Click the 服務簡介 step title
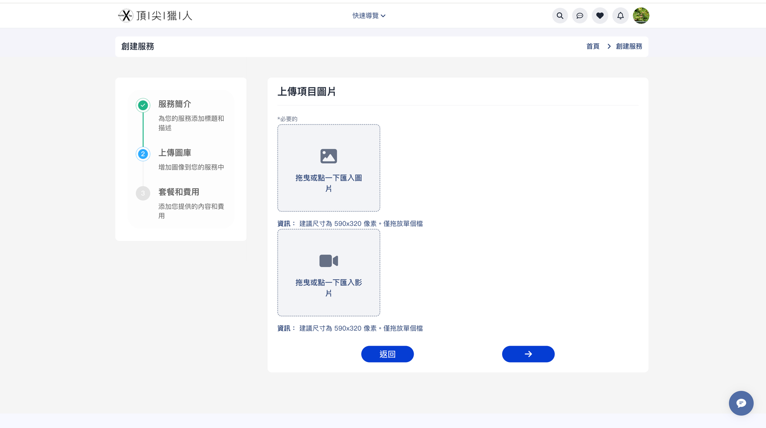The image size is (766, 428). 175,104
